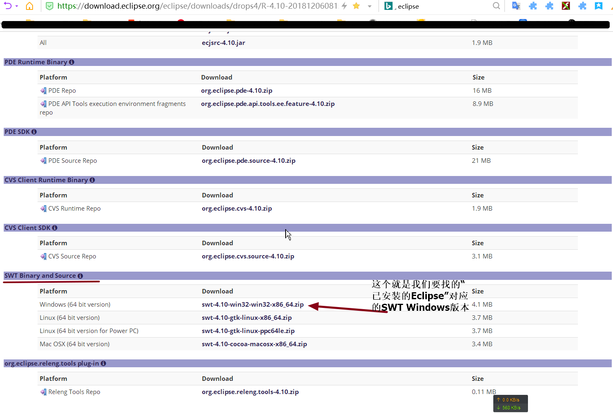Open the address bar dropdown arrow

pos(369,6)
